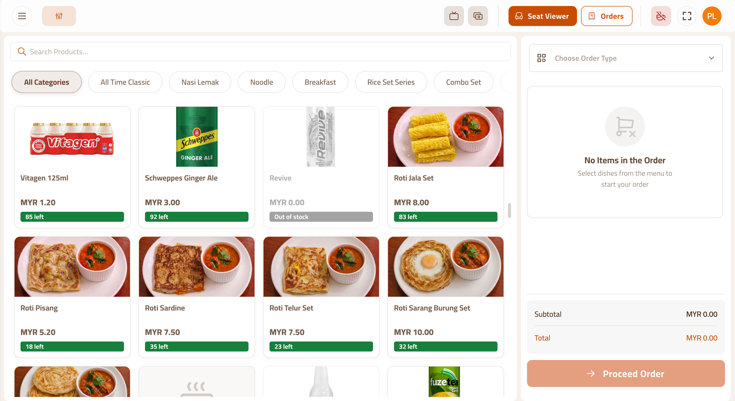The image size is (735, 401).
Task: Click the Roti Sardine title
Action: pyautogui.click(x=165, y=308)
